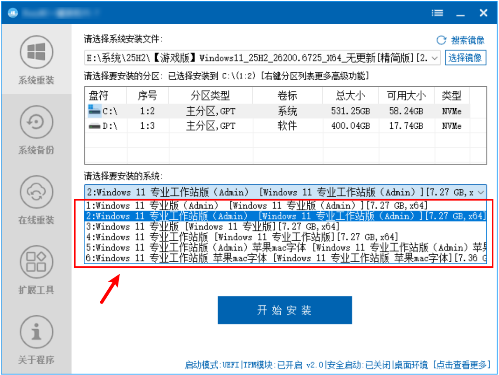Image resolution: width=499 pixels, height=375 pixels.
Task: Click the 点击查看更多 status link
Action: tap(461, 365)
